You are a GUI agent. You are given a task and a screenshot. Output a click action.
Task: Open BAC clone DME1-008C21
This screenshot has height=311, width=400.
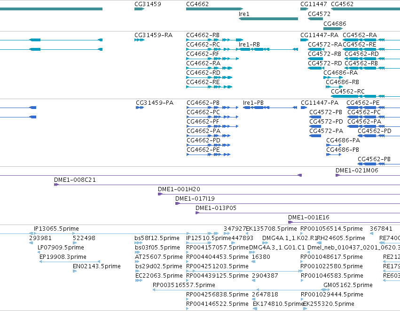pyautogui.click(x=75, y=180)
